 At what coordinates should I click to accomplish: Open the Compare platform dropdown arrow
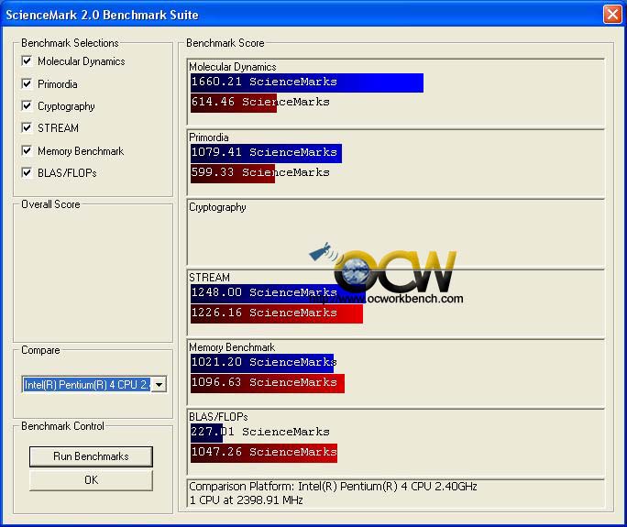tap(159, 385)
